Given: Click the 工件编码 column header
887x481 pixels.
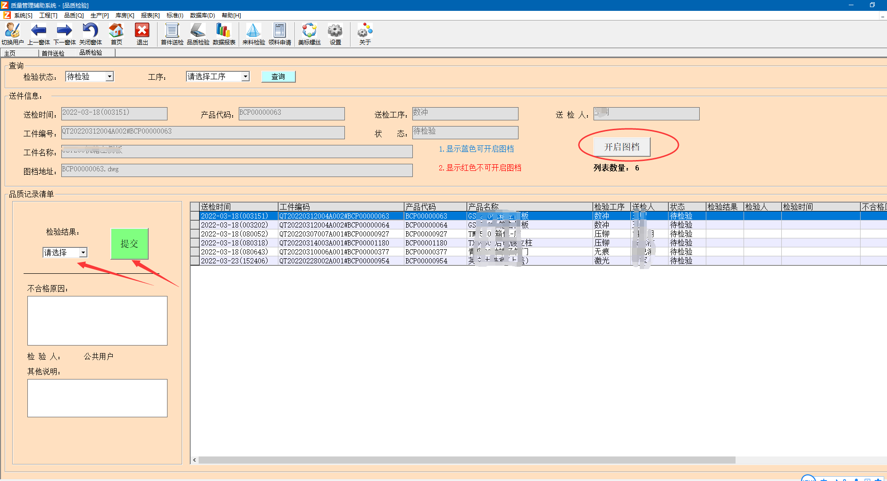Looking at the screenshot, I should pos(341,207).
